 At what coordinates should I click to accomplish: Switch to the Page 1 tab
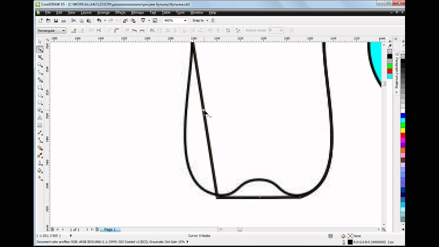tap(110, 230)
